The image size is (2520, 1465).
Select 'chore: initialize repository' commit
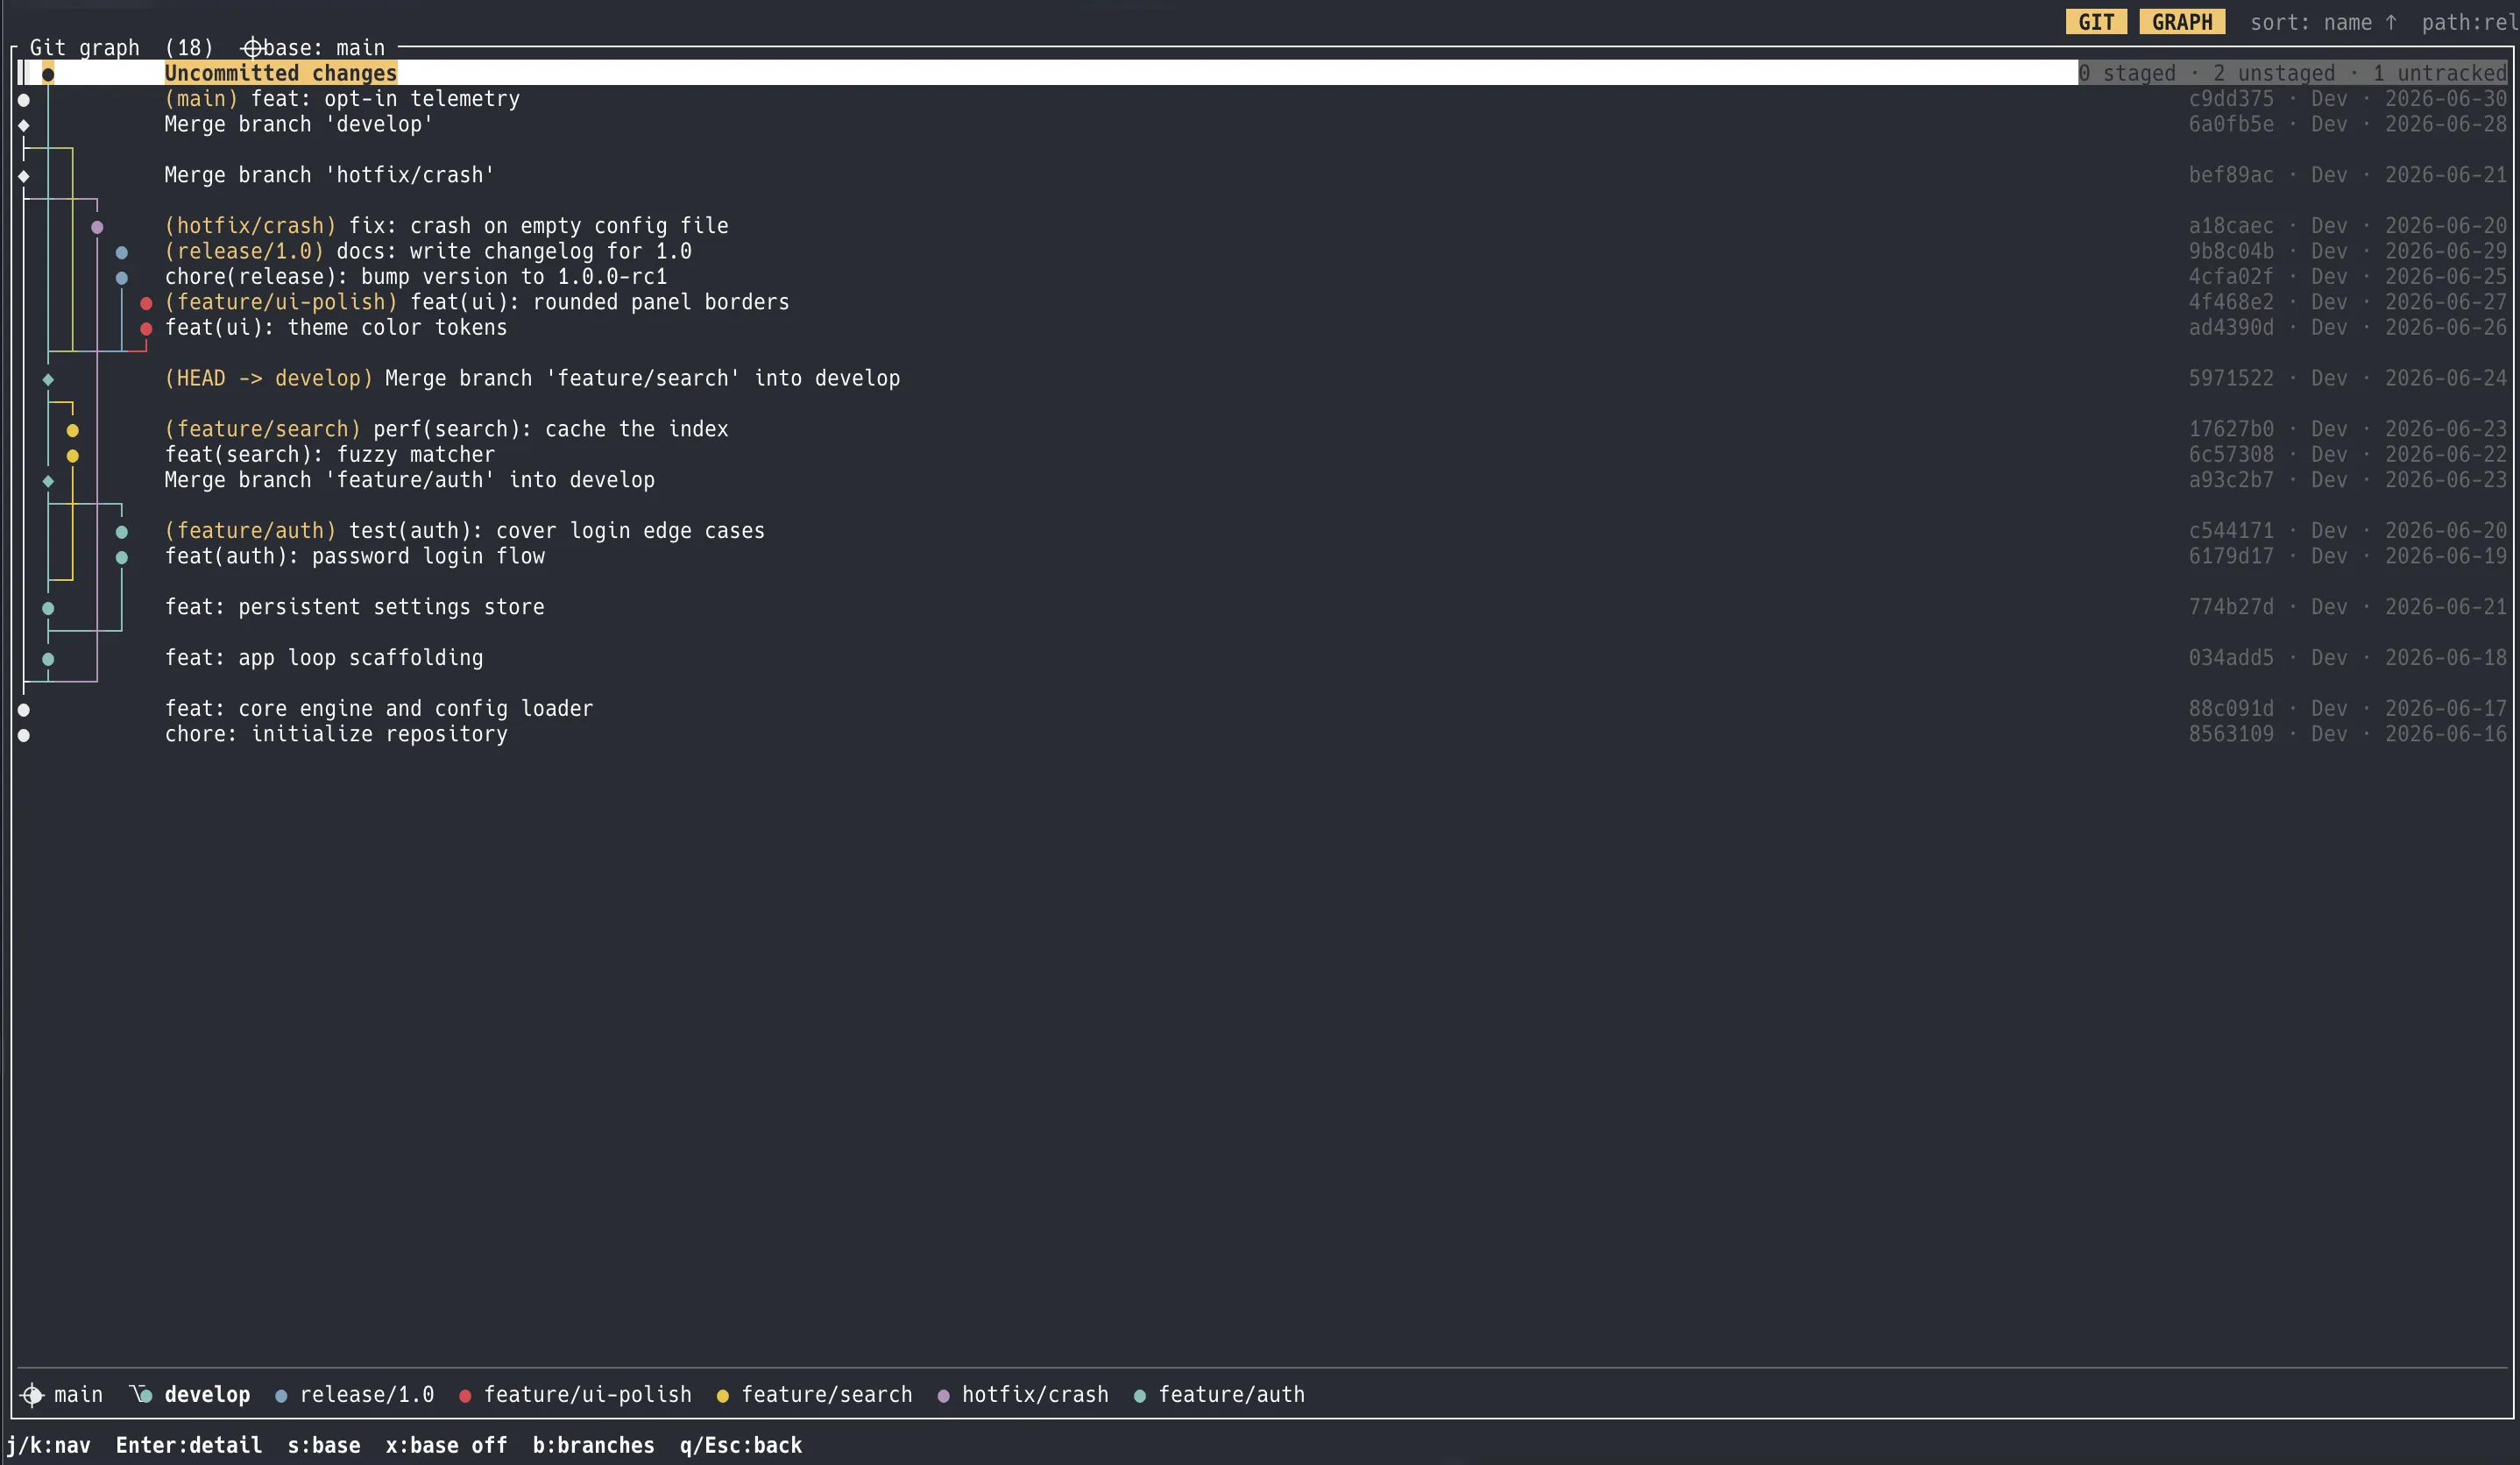tap(1262, 734)
